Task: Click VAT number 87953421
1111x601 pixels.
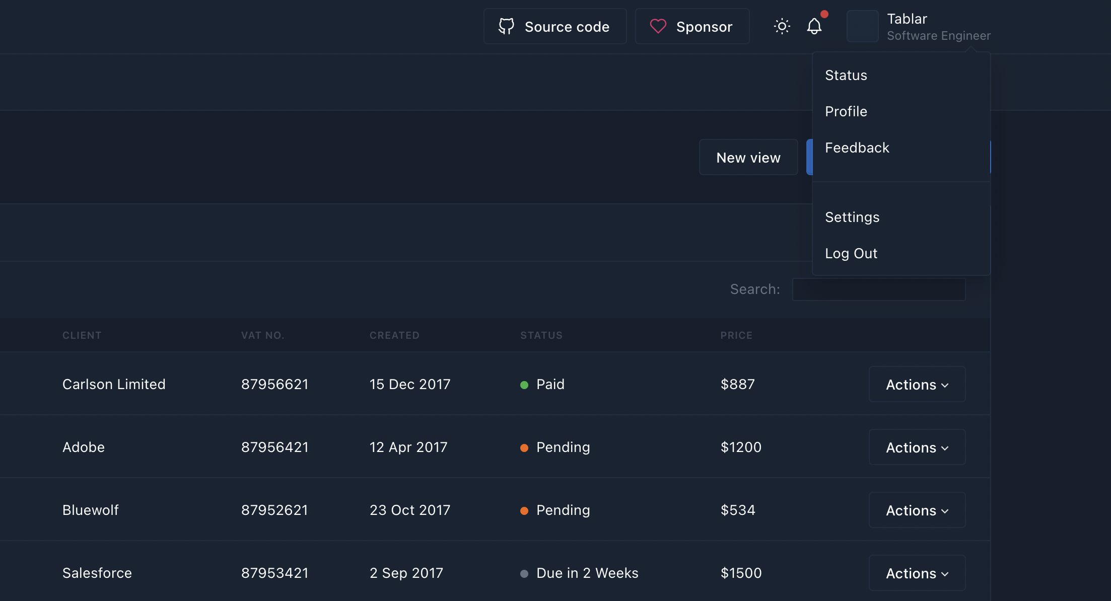Action: [275, 573]
